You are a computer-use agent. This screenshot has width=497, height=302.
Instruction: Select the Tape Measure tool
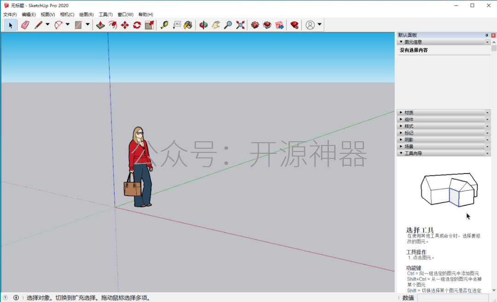click(x=164, y=25)
